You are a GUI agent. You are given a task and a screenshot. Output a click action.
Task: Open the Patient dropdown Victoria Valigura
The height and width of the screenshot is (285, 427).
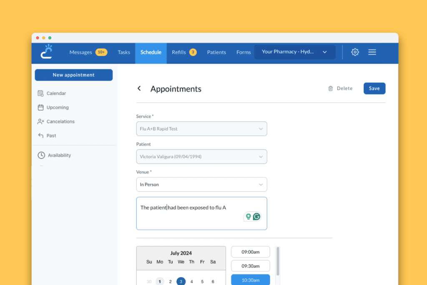pos(201,156)
